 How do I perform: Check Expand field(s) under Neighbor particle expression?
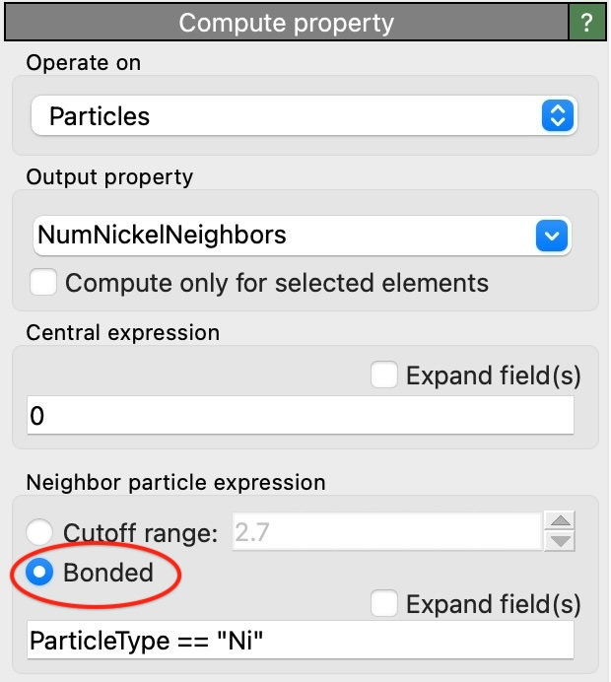384,603
